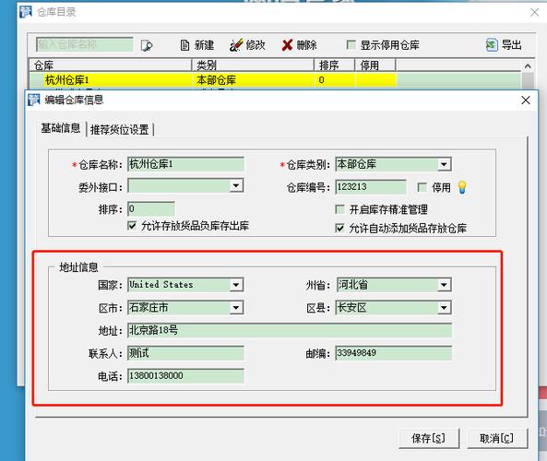Open the 区县 长安区 dropdown
The height and width of the screenshot is (461, 547).
click(x=444, y=308)
